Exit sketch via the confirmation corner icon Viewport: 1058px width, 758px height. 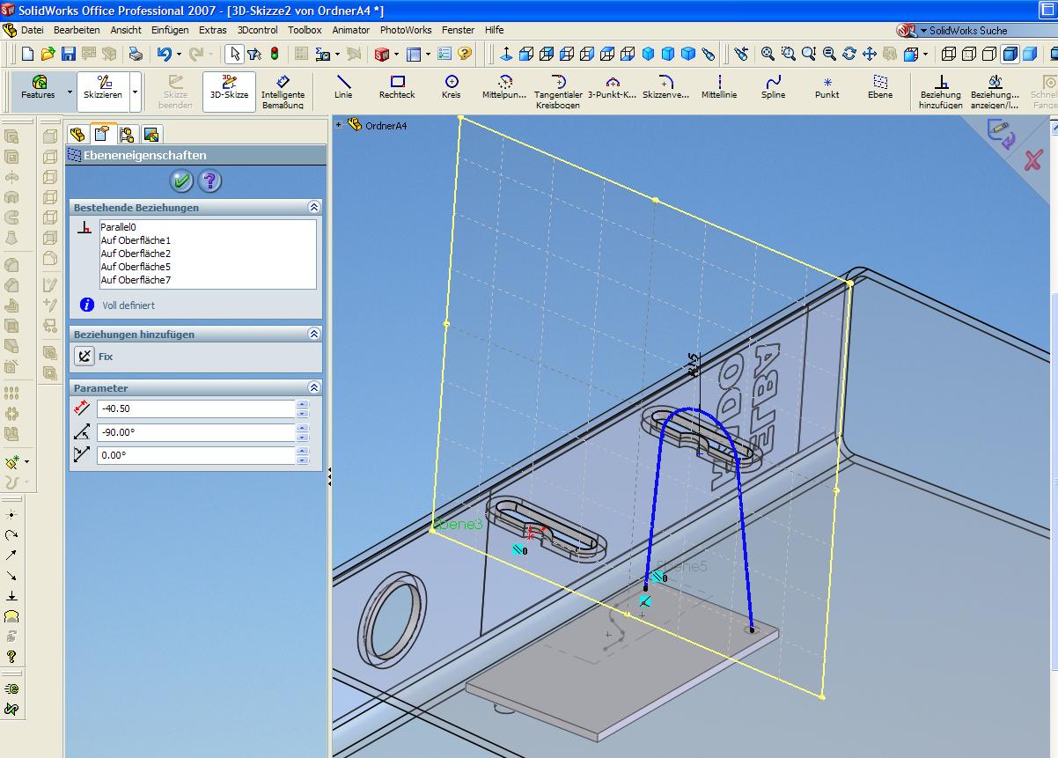pyautogui.click(x=1002, y=135)
